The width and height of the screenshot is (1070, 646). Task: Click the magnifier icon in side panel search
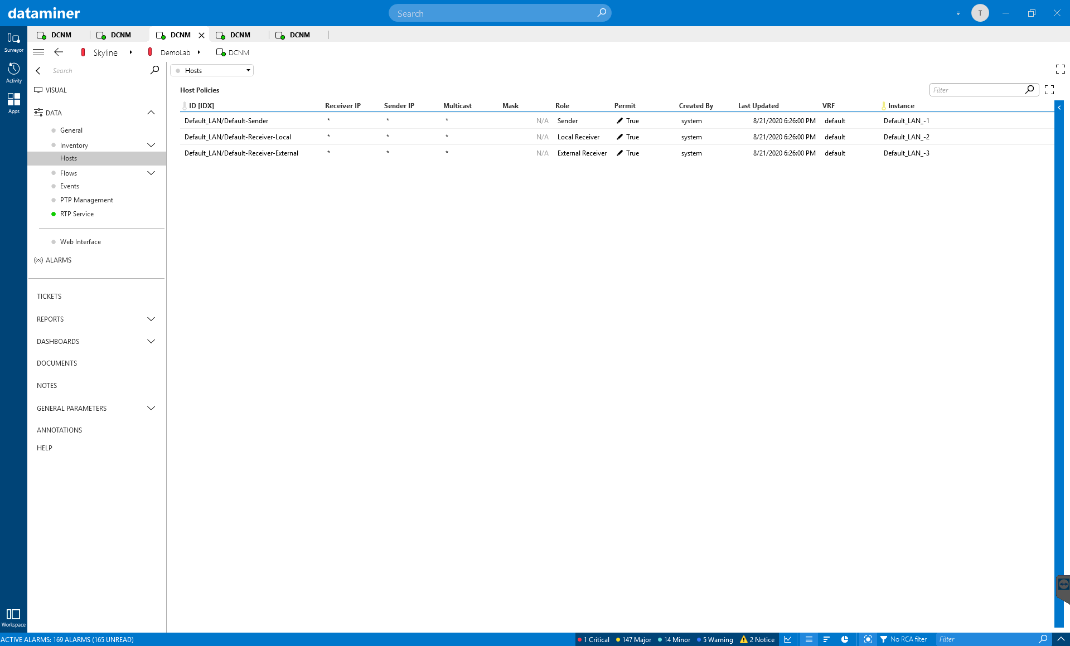click(154, 70)
